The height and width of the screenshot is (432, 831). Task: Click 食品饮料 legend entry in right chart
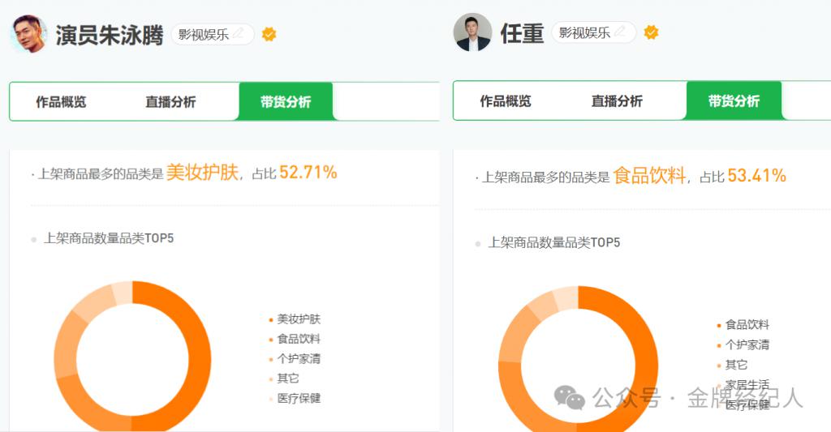click(x=747, y=324)
